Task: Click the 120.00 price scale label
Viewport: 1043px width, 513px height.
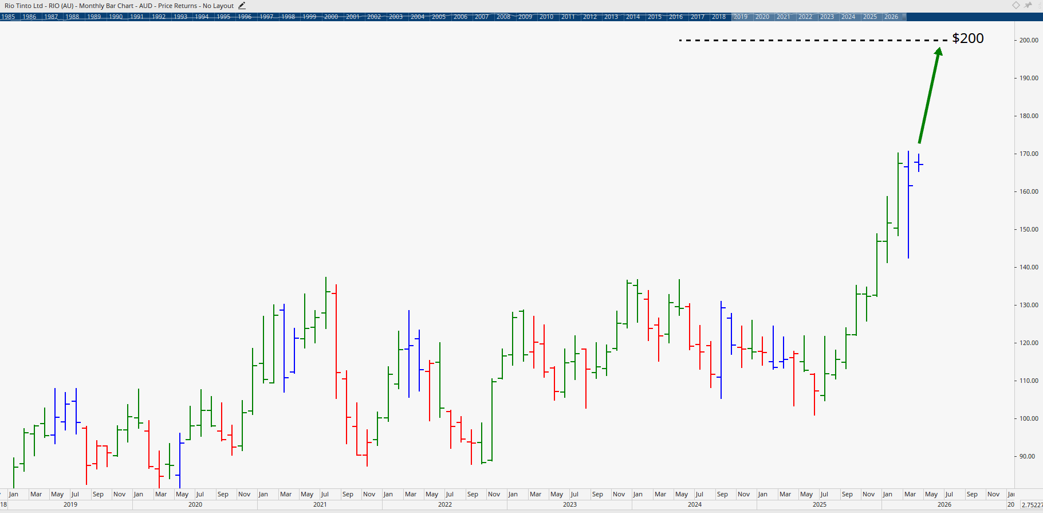Action: click(x=1029, y=343)
